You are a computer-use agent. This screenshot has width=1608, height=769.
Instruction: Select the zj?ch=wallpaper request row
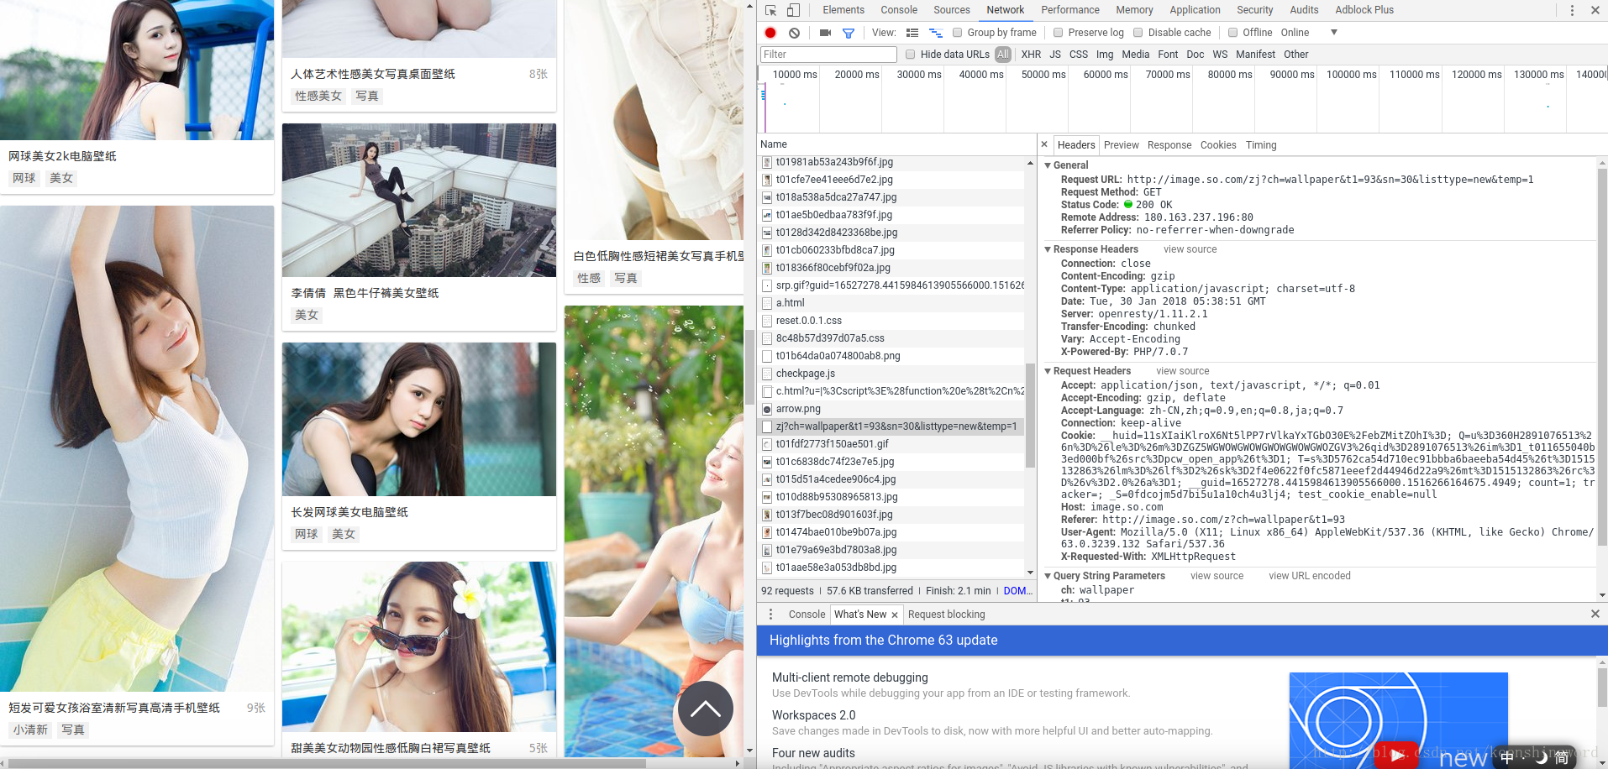click(891, 426)
